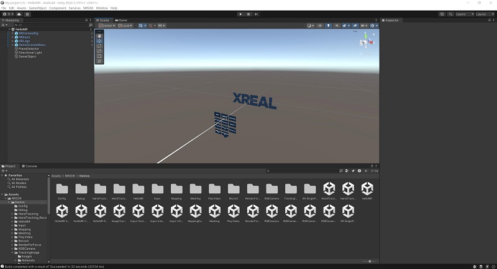Click the scene orientation gizmo
This screenshot has height=269, width=497.
pyautogui.click(x=365, y=43)
